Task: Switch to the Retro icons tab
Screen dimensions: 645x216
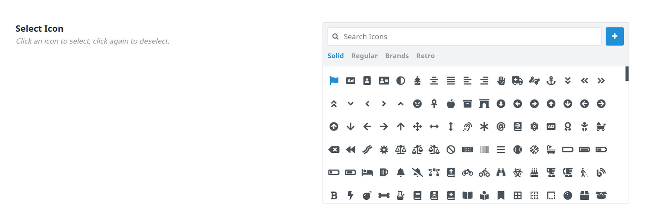Action: point(425,56)
